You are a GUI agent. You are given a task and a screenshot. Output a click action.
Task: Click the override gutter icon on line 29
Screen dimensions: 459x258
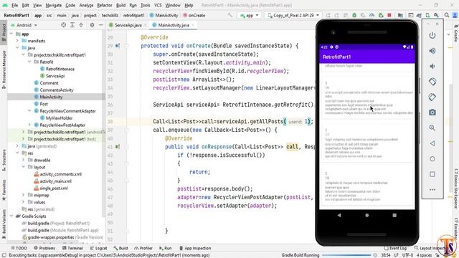118,46
